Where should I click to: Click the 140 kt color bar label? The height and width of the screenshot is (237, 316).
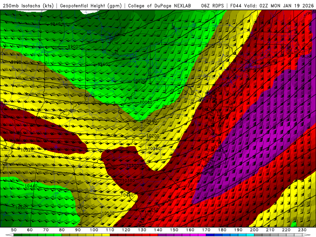pyautogui.click(x=158, y=230)
